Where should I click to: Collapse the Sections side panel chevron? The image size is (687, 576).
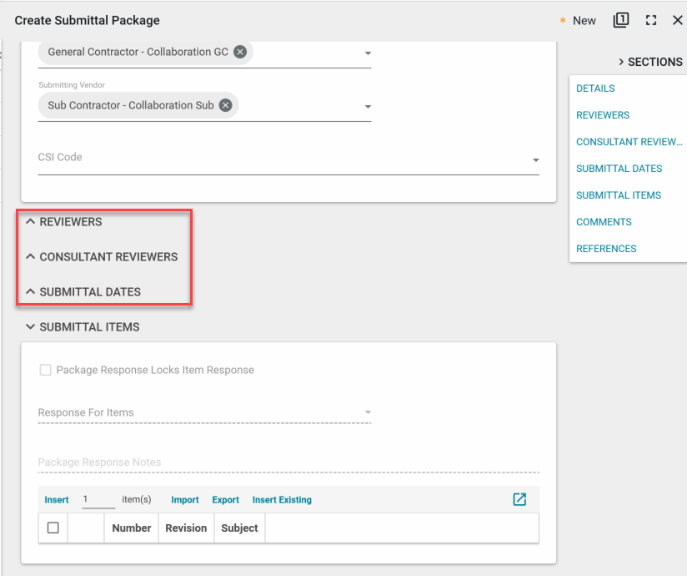[621, 62]
